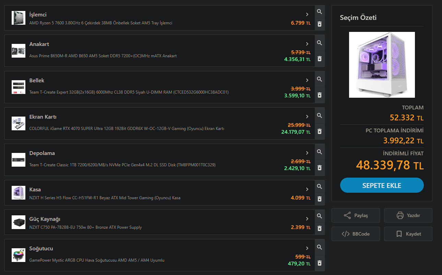Select the NZXT C750 power supply description
442x275 pixels.
pyautogui.click(x=85, y=227)
